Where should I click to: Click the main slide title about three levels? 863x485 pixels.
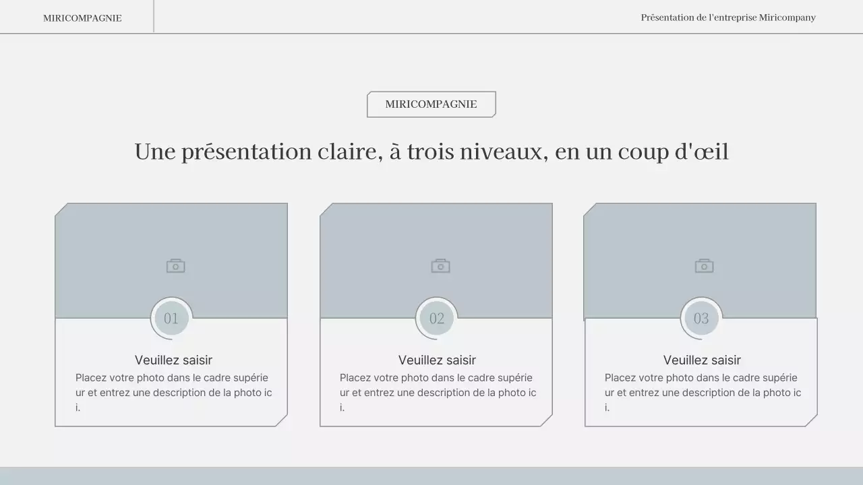coord(431,152)
